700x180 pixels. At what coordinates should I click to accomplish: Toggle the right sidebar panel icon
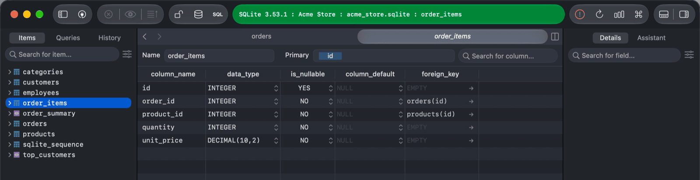pyautogui.click(x=684, y=14)
